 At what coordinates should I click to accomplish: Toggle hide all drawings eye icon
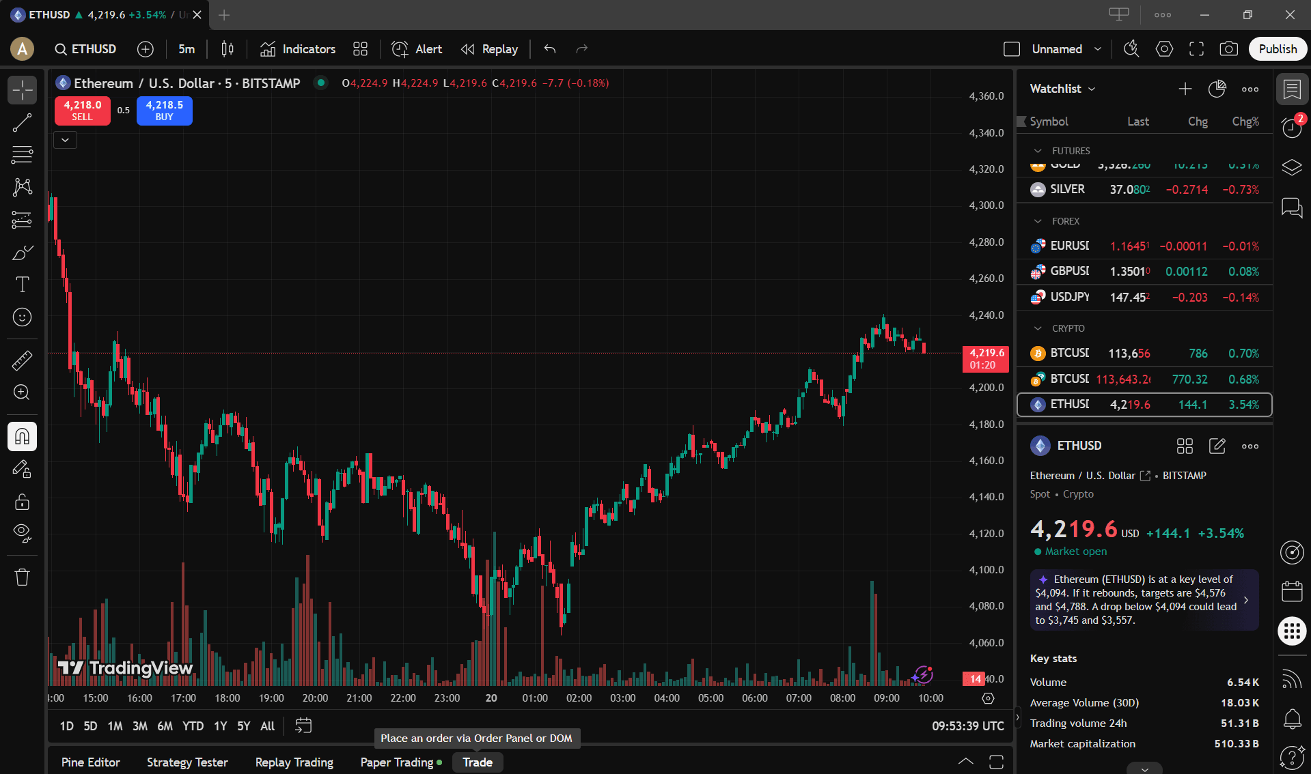pyautogui.click(x=22, y=533)
